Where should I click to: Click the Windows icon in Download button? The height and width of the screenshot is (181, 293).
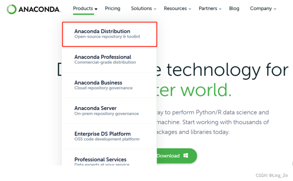point(186,156)
